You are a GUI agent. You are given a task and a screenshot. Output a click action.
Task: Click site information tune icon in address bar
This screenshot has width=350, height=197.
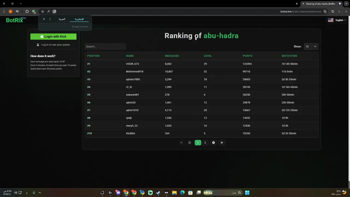tap(325, 11)
